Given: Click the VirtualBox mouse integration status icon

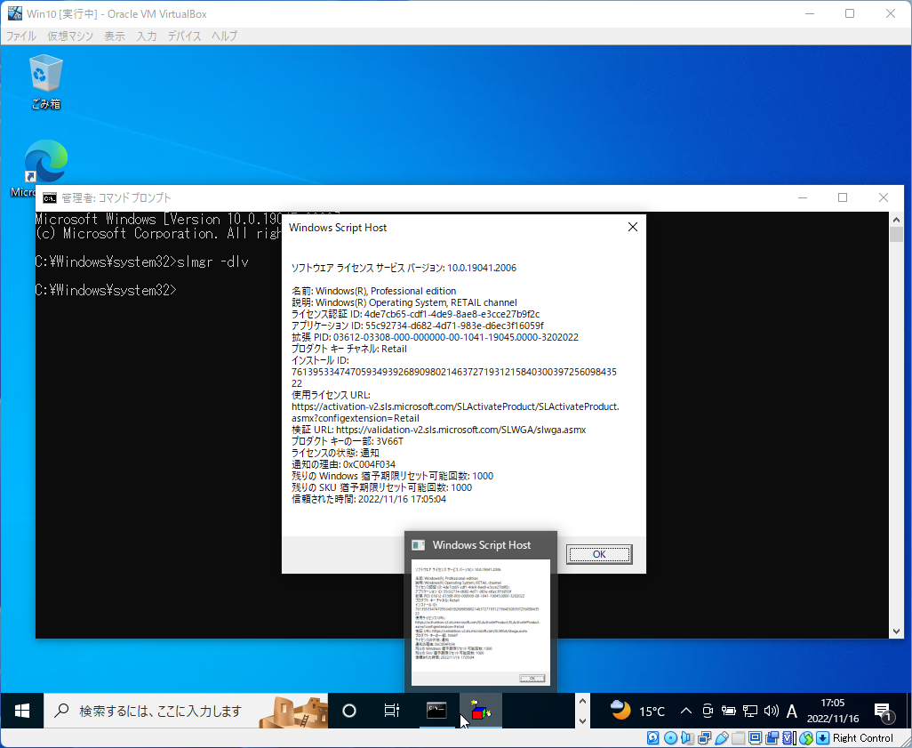Looking at the screenshot, I should [x=806, y=738].
